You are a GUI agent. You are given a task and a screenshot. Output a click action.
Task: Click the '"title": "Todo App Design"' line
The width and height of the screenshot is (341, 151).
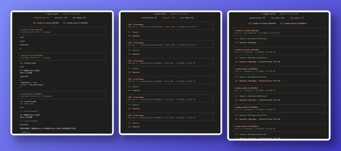(x=32, y=85)
